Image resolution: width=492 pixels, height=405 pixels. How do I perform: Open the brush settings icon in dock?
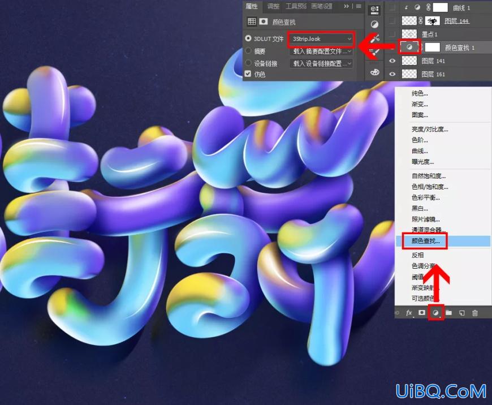point(374,53)
